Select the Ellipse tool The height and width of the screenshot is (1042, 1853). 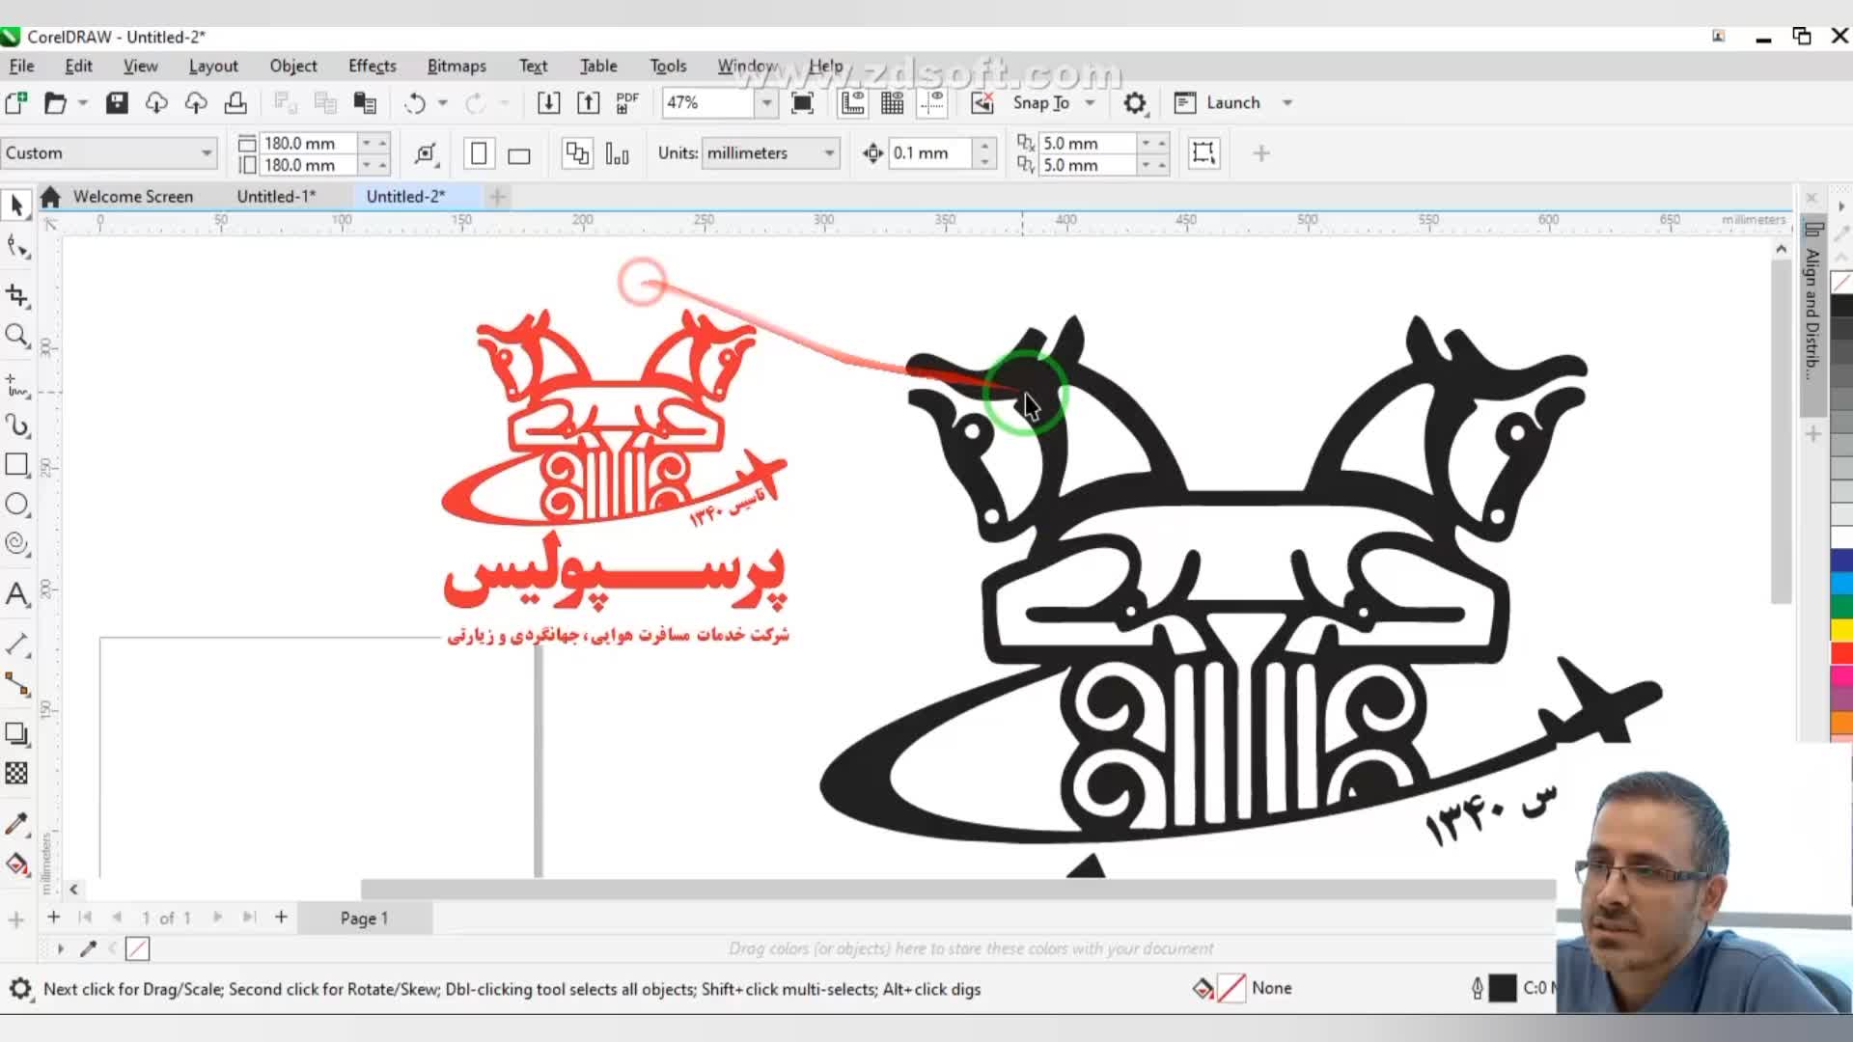[16, 505]
